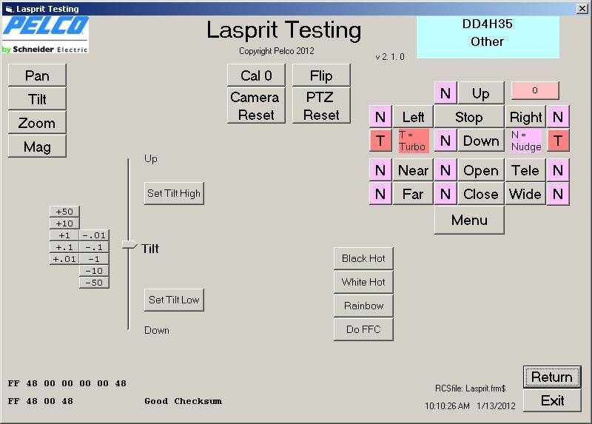This screenshot has width=592, height=424.
Task: Click the +10 step button
Action: click(x=64, y=223)
